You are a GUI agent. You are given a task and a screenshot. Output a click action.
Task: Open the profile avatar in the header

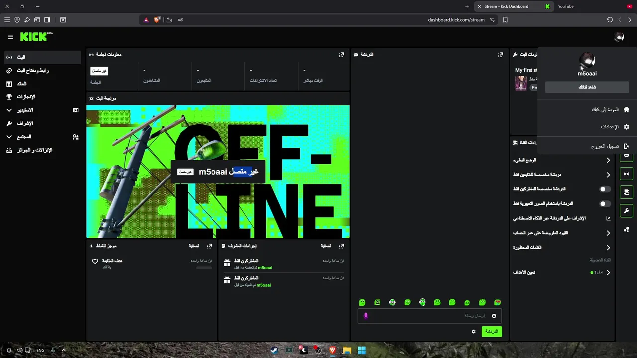(619, 37)
